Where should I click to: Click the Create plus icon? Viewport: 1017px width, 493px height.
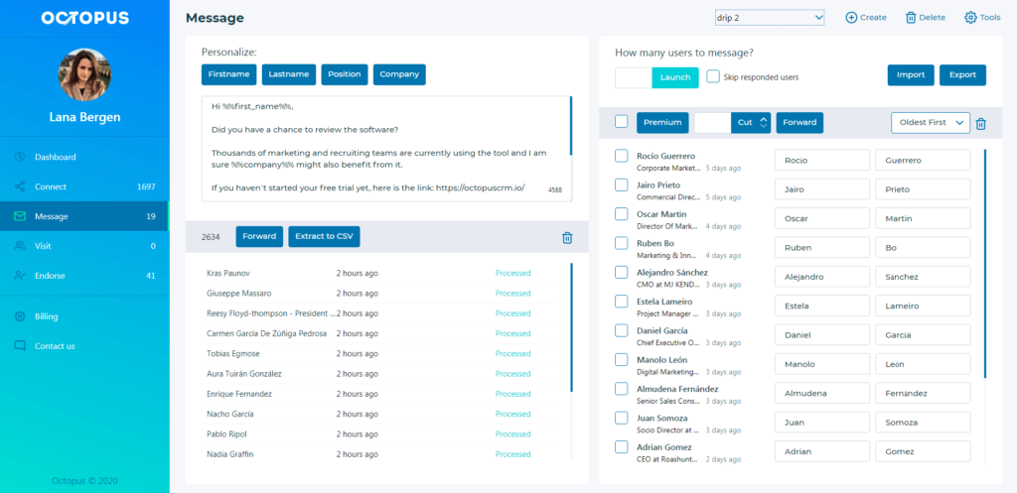(x=851, y=18)
